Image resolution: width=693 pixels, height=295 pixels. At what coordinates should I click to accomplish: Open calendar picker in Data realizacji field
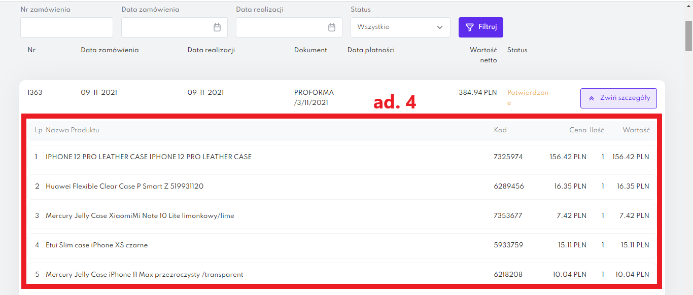[332, 27]
